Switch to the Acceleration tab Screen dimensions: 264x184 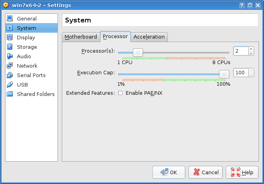[x=149, y=37]
